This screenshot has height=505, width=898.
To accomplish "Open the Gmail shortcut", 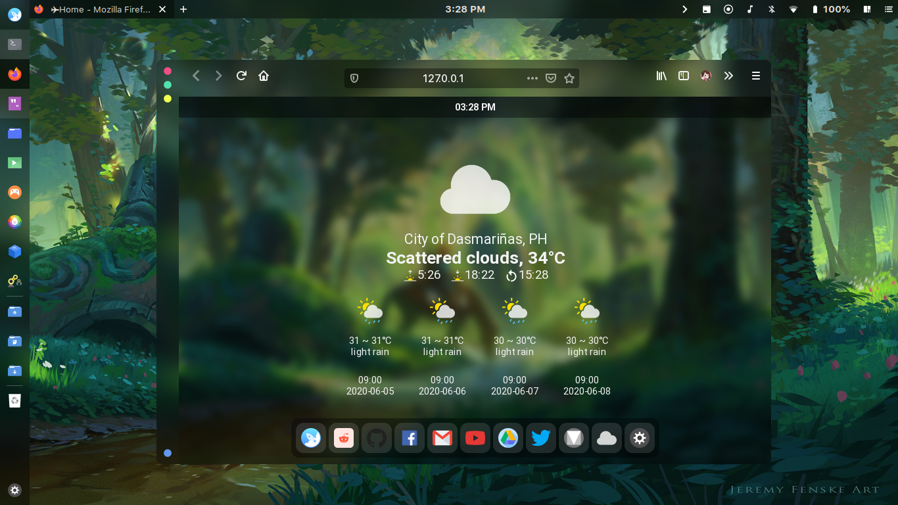I will [x=442, y=438].
